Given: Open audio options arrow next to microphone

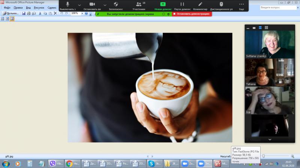Looking at the screenshot, I should point(79,5).
